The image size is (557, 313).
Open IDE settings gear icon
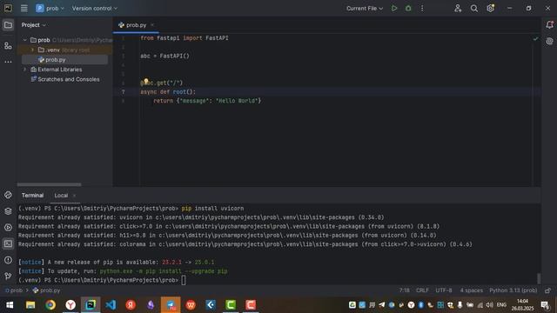tap(491, 8)
